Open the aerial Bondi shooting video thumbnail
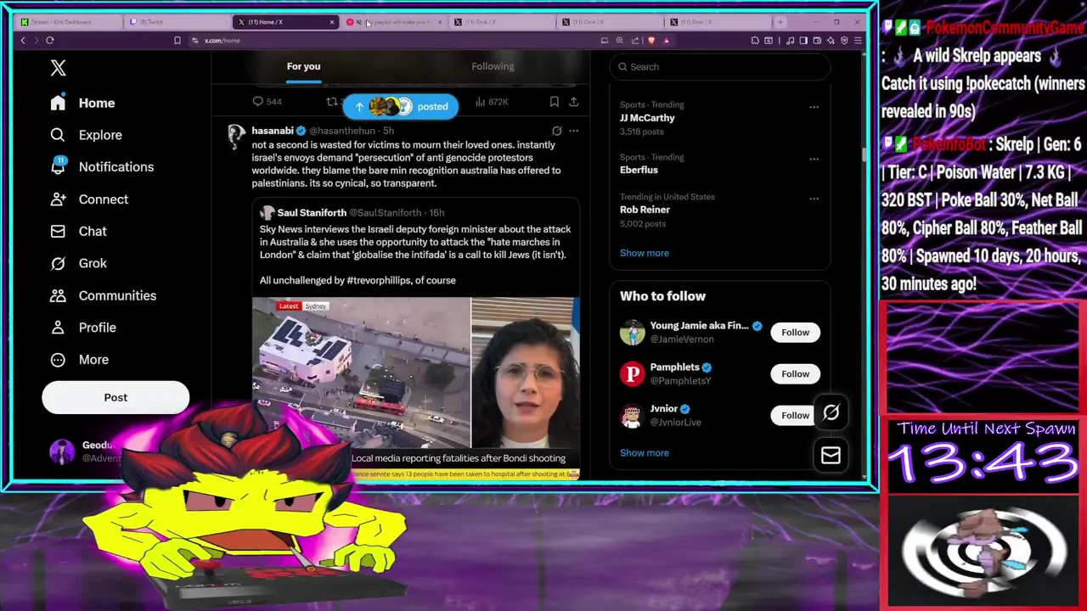1087x611 pixels. pyautogui.click(x=361, y=373)
